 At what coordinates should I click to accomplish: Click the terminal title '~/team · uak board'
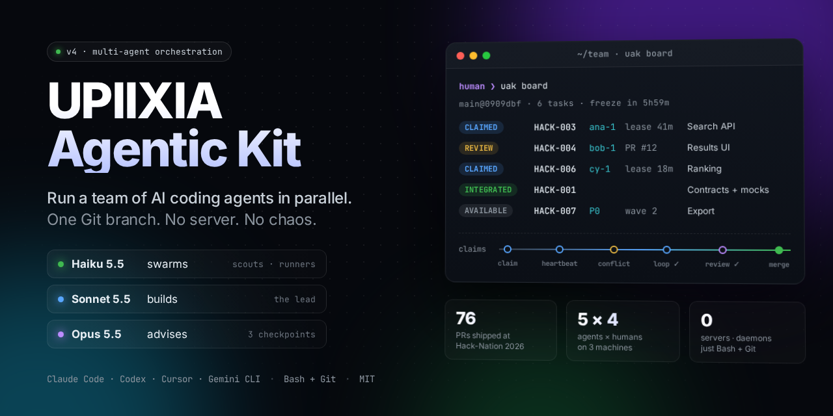click(625, 54)
